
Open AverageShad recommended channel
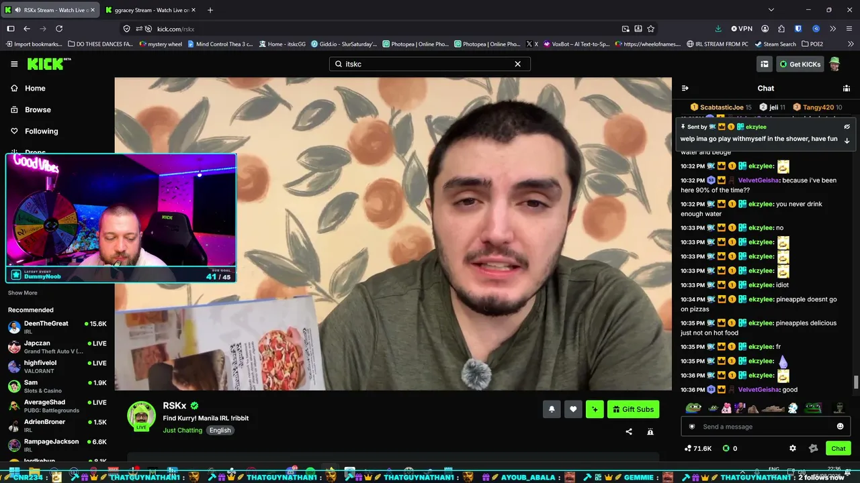point(57,406)
